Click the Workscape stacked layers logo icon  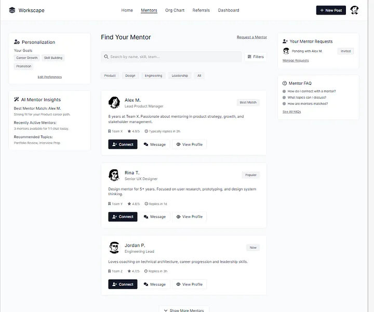[x=12, y=10]
